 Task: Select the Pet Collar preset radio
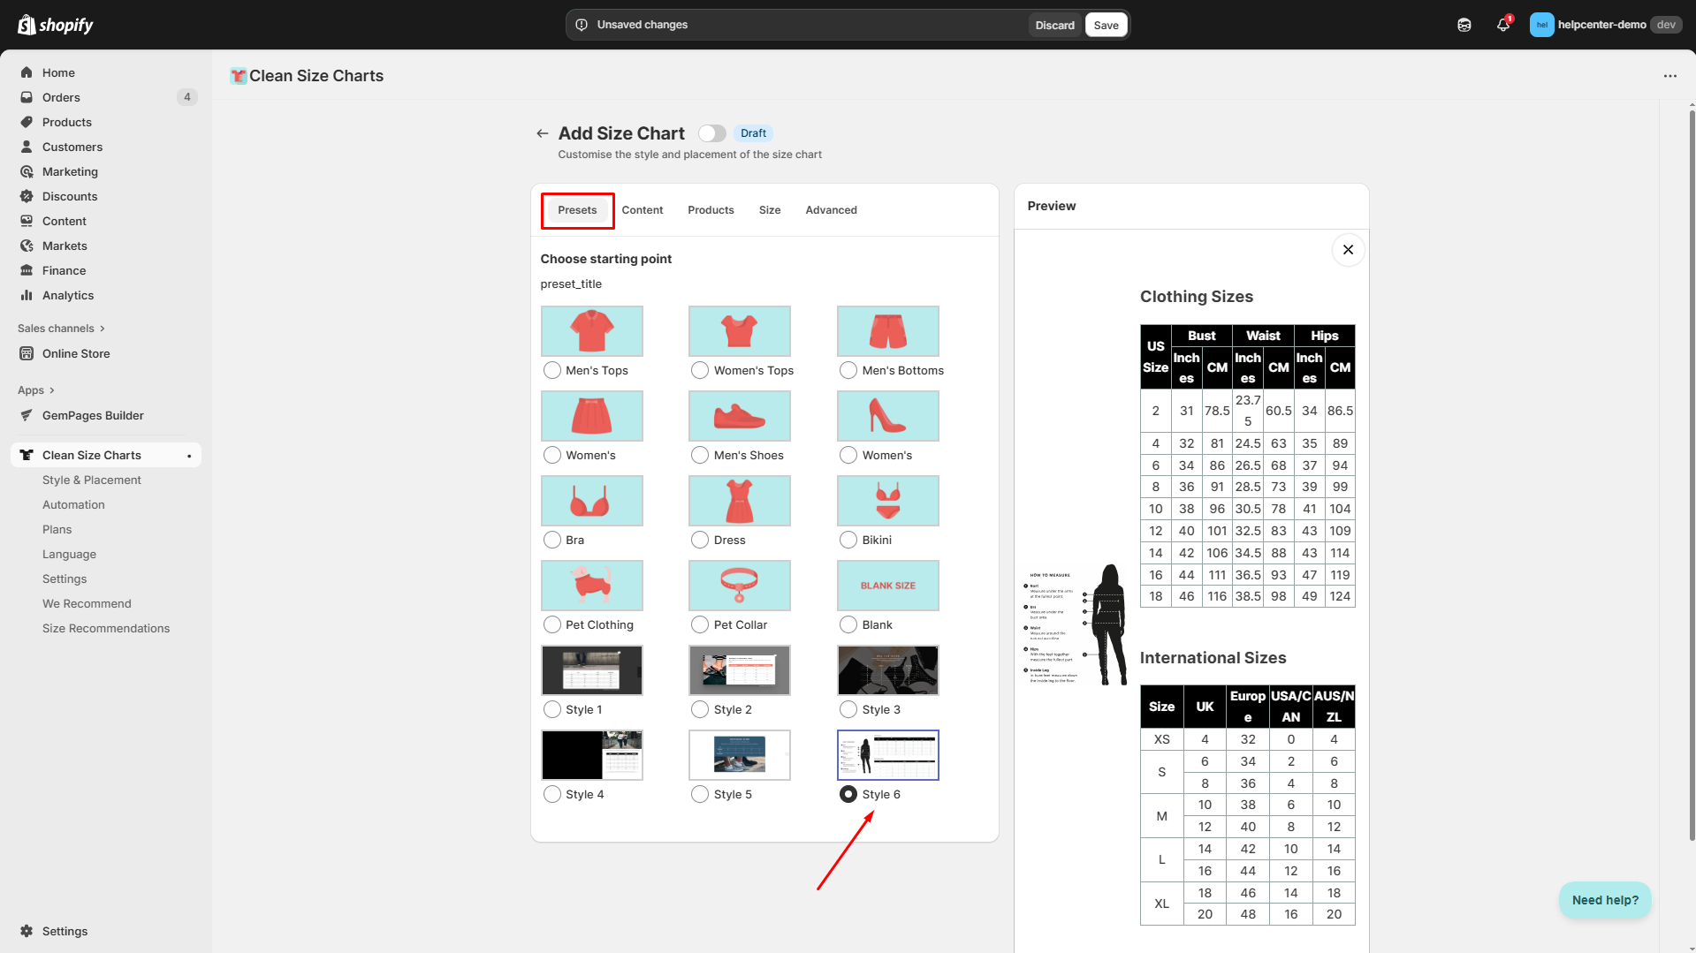point(700,624)
